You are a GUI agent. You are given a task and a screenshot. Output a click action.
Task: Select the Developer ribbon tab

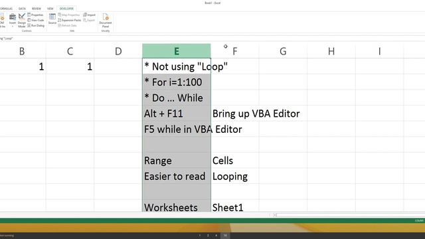[66, 9]
